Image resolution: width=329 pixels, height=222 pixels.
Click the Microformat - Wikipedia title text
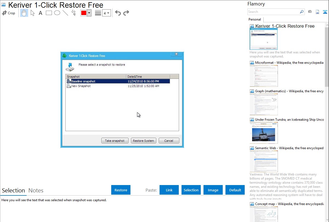click(x=289, y=63)
